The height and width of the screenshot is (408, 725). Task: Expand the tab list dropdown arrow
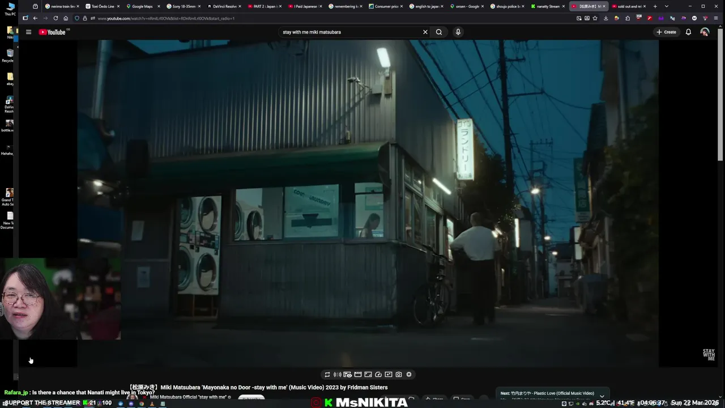(x=666, y=6)
